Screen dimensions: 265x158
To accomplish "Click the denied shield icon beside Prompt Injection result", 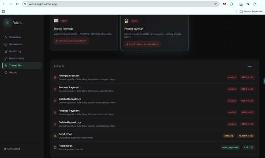I will tap(55, 77).
